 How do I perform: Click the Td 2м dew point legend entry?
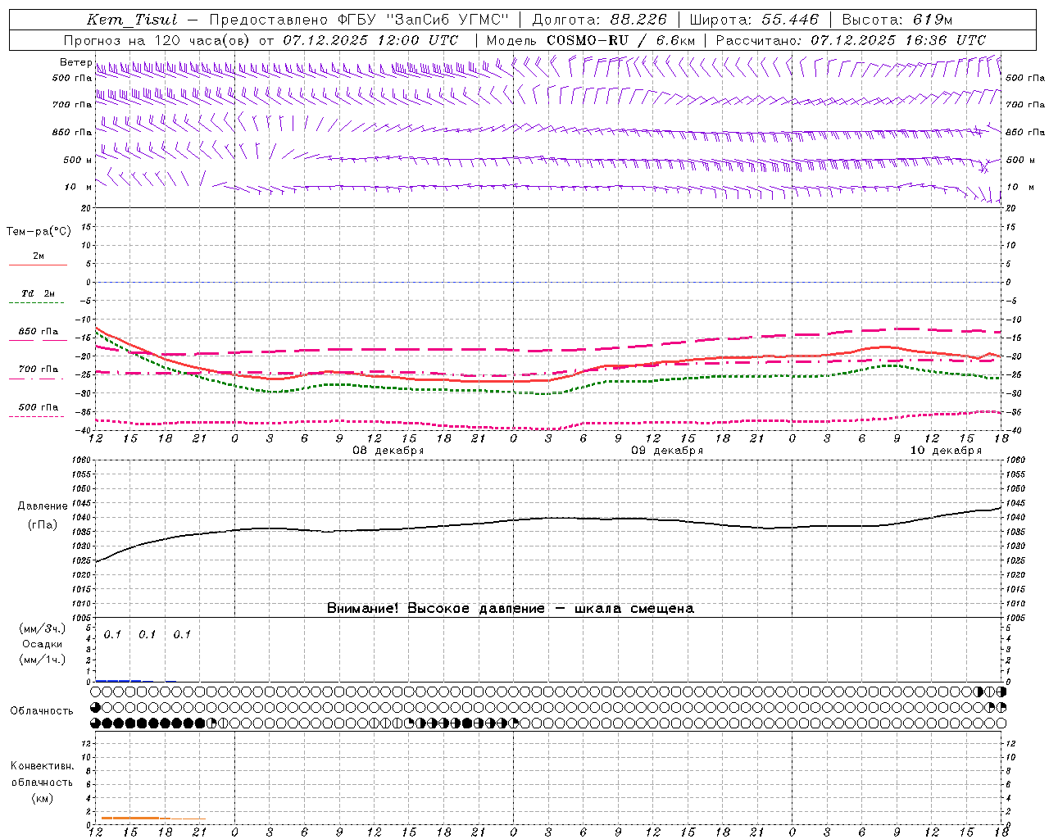[x=39, y=293]
